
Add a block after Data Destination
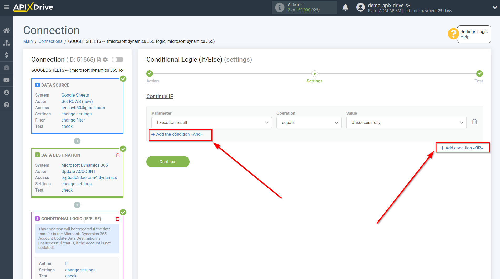(x=77, y=205)
